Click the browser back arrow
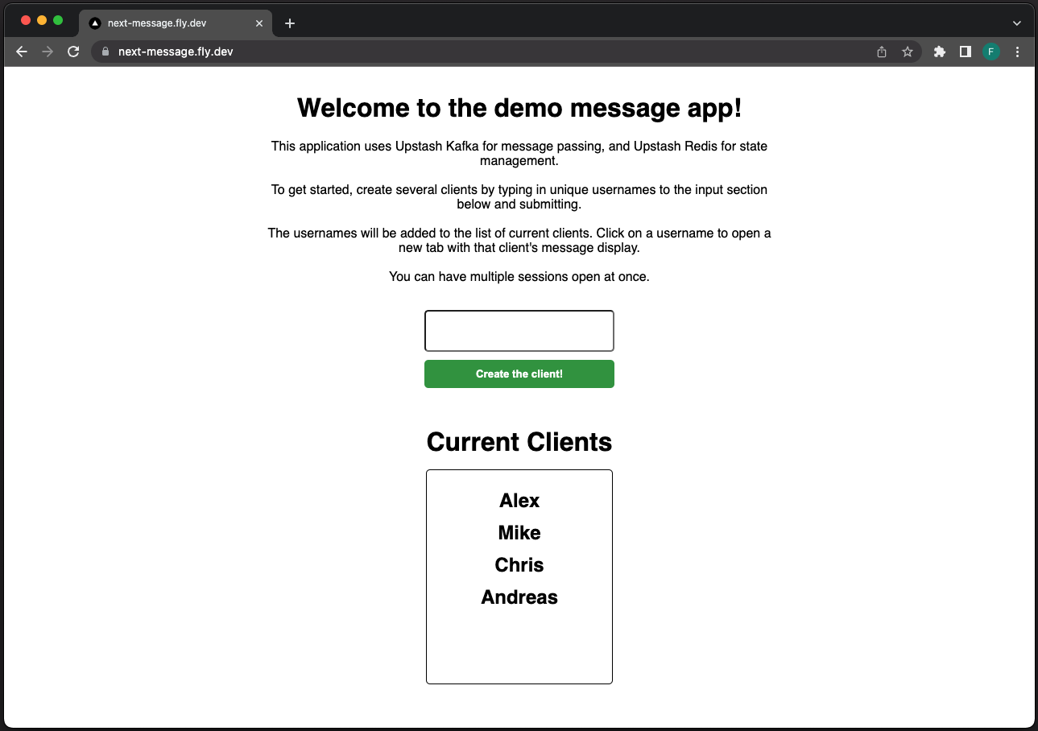1038x731 pixels. [x=22, y=52]
